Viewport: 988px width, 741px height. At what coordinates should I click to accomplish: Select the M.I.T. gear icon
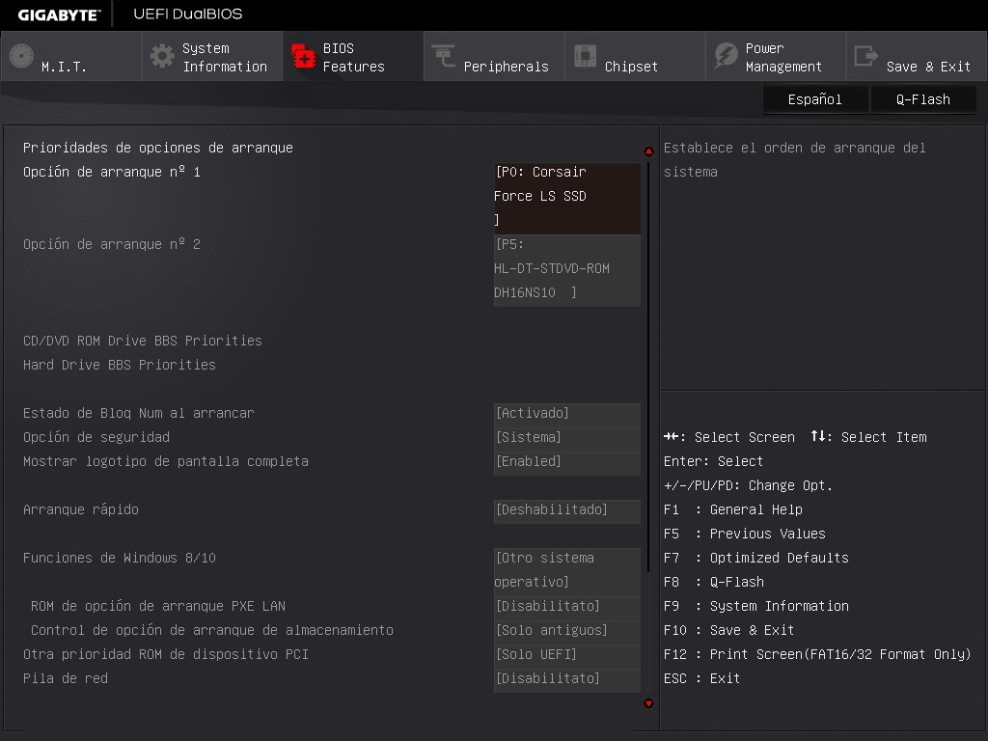tap(20, 55)
